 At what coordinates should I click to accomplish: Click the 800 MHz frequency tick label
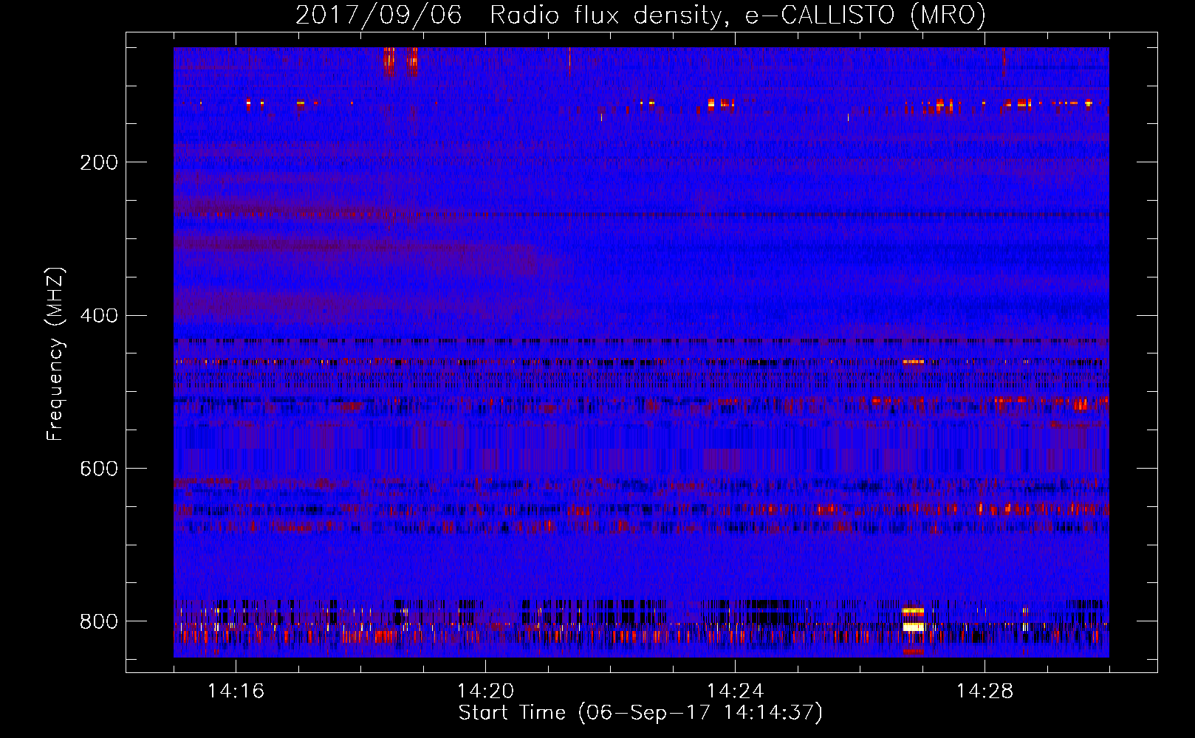point(99,621)
